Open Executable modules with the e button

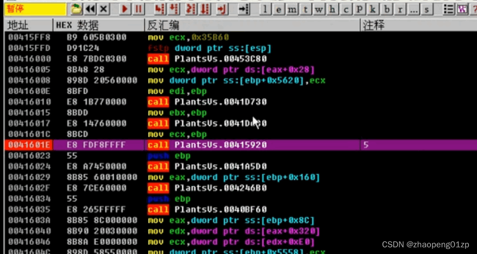click(x=279, y=10)
